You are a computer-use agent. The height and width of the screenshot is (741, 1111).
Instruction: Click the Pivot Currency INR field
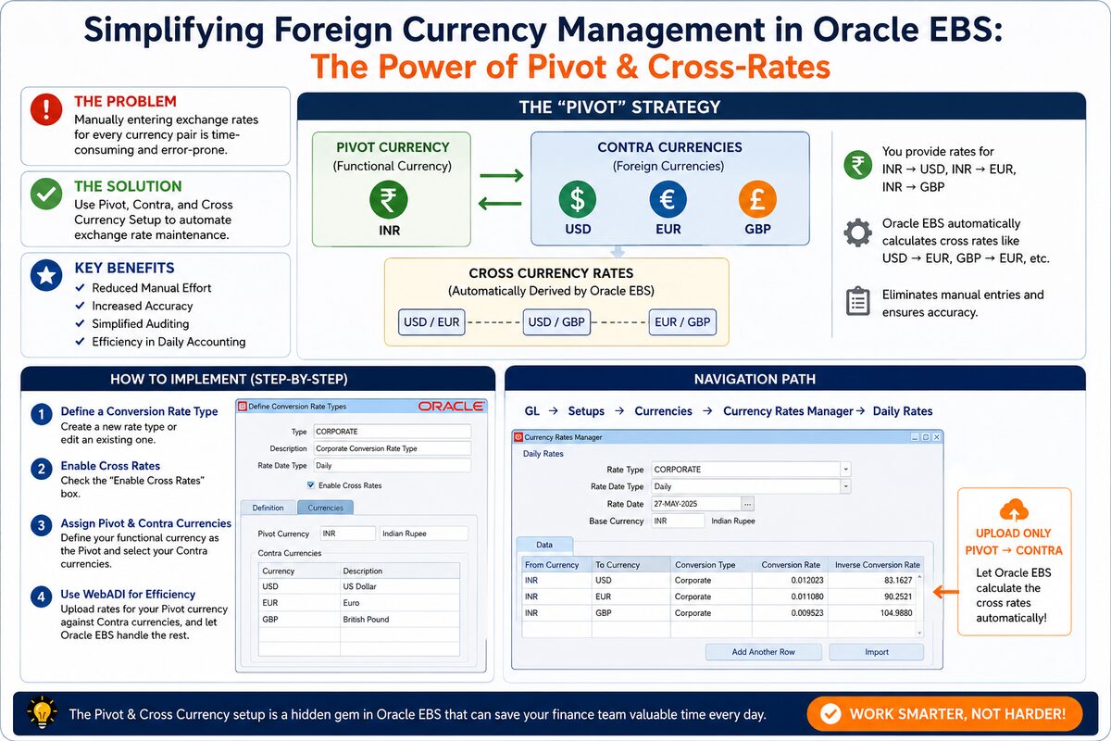coord(347,534)
